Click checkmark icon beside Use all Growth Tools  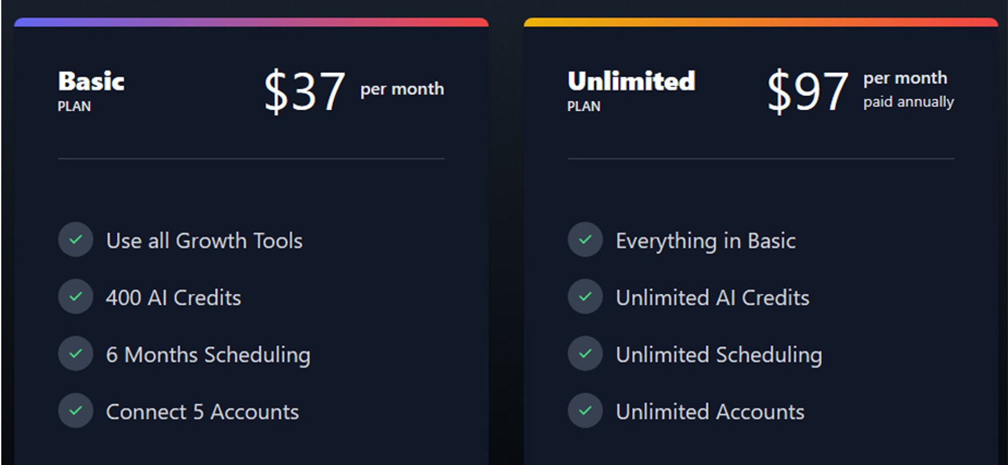tap(76, 240)
